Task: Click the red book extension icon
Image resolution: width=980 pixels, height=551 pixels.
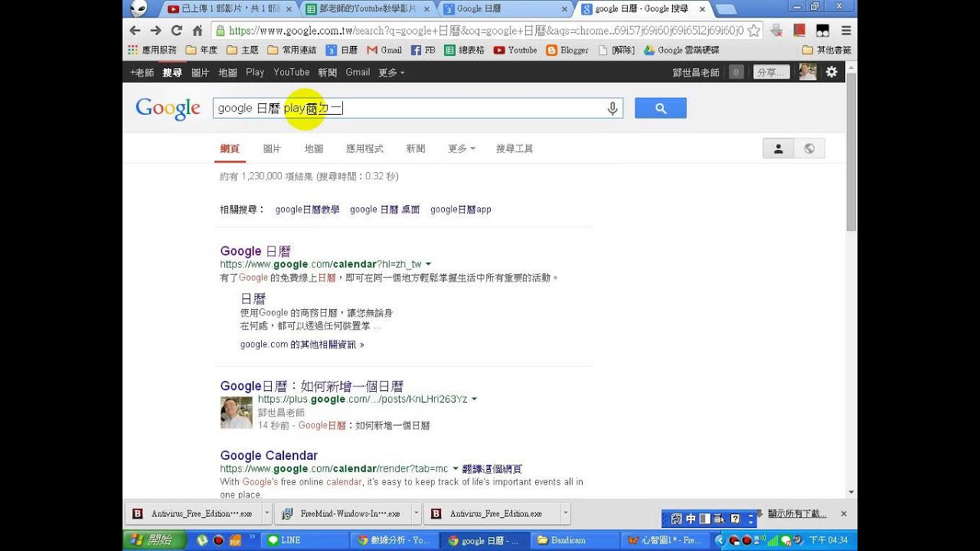Action: coord(799,31)
